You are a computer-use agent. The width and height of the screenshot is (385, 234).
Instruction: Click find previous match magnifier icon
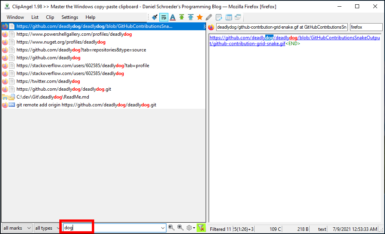[172, 228]
